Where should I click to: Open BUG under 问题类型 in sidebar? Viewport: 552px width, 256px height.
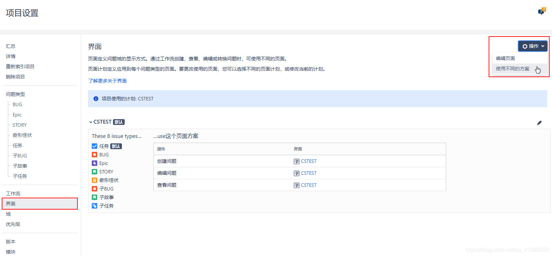pos(17,104)
